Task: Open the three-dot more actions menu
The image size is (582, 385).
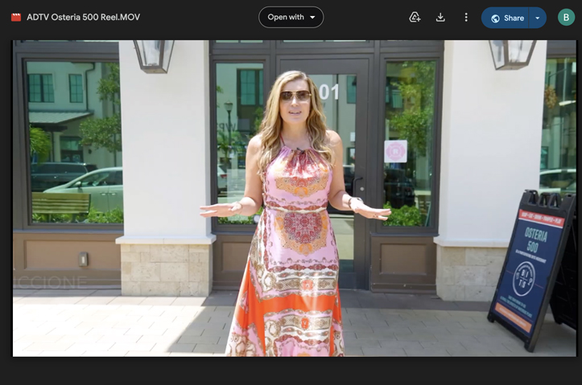Action: (x=466, y=18)
